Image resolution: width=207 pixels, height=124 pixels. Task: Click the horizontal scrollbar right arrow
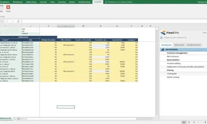tap(154, 119)
